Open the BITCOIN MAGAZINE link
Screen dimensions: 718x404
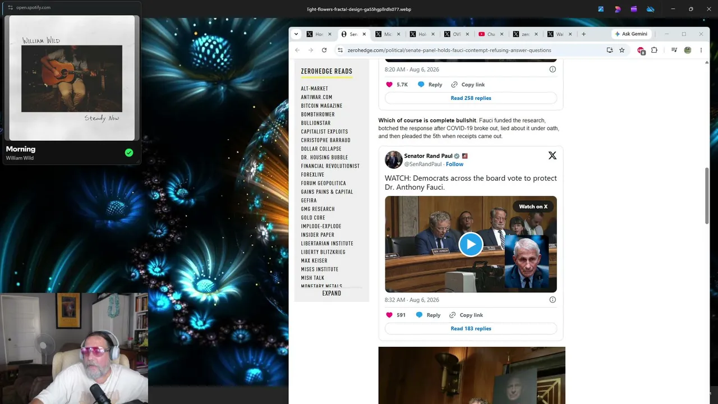click(x=321, y=106)
